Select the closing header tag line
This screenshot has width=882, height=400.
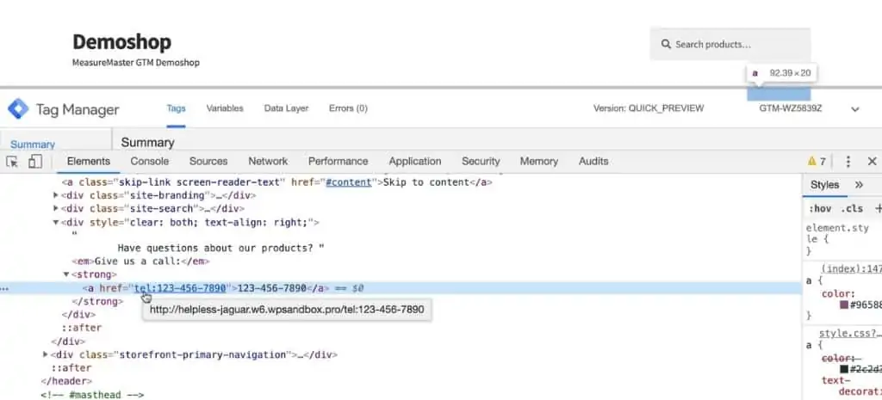click(65, 381)
